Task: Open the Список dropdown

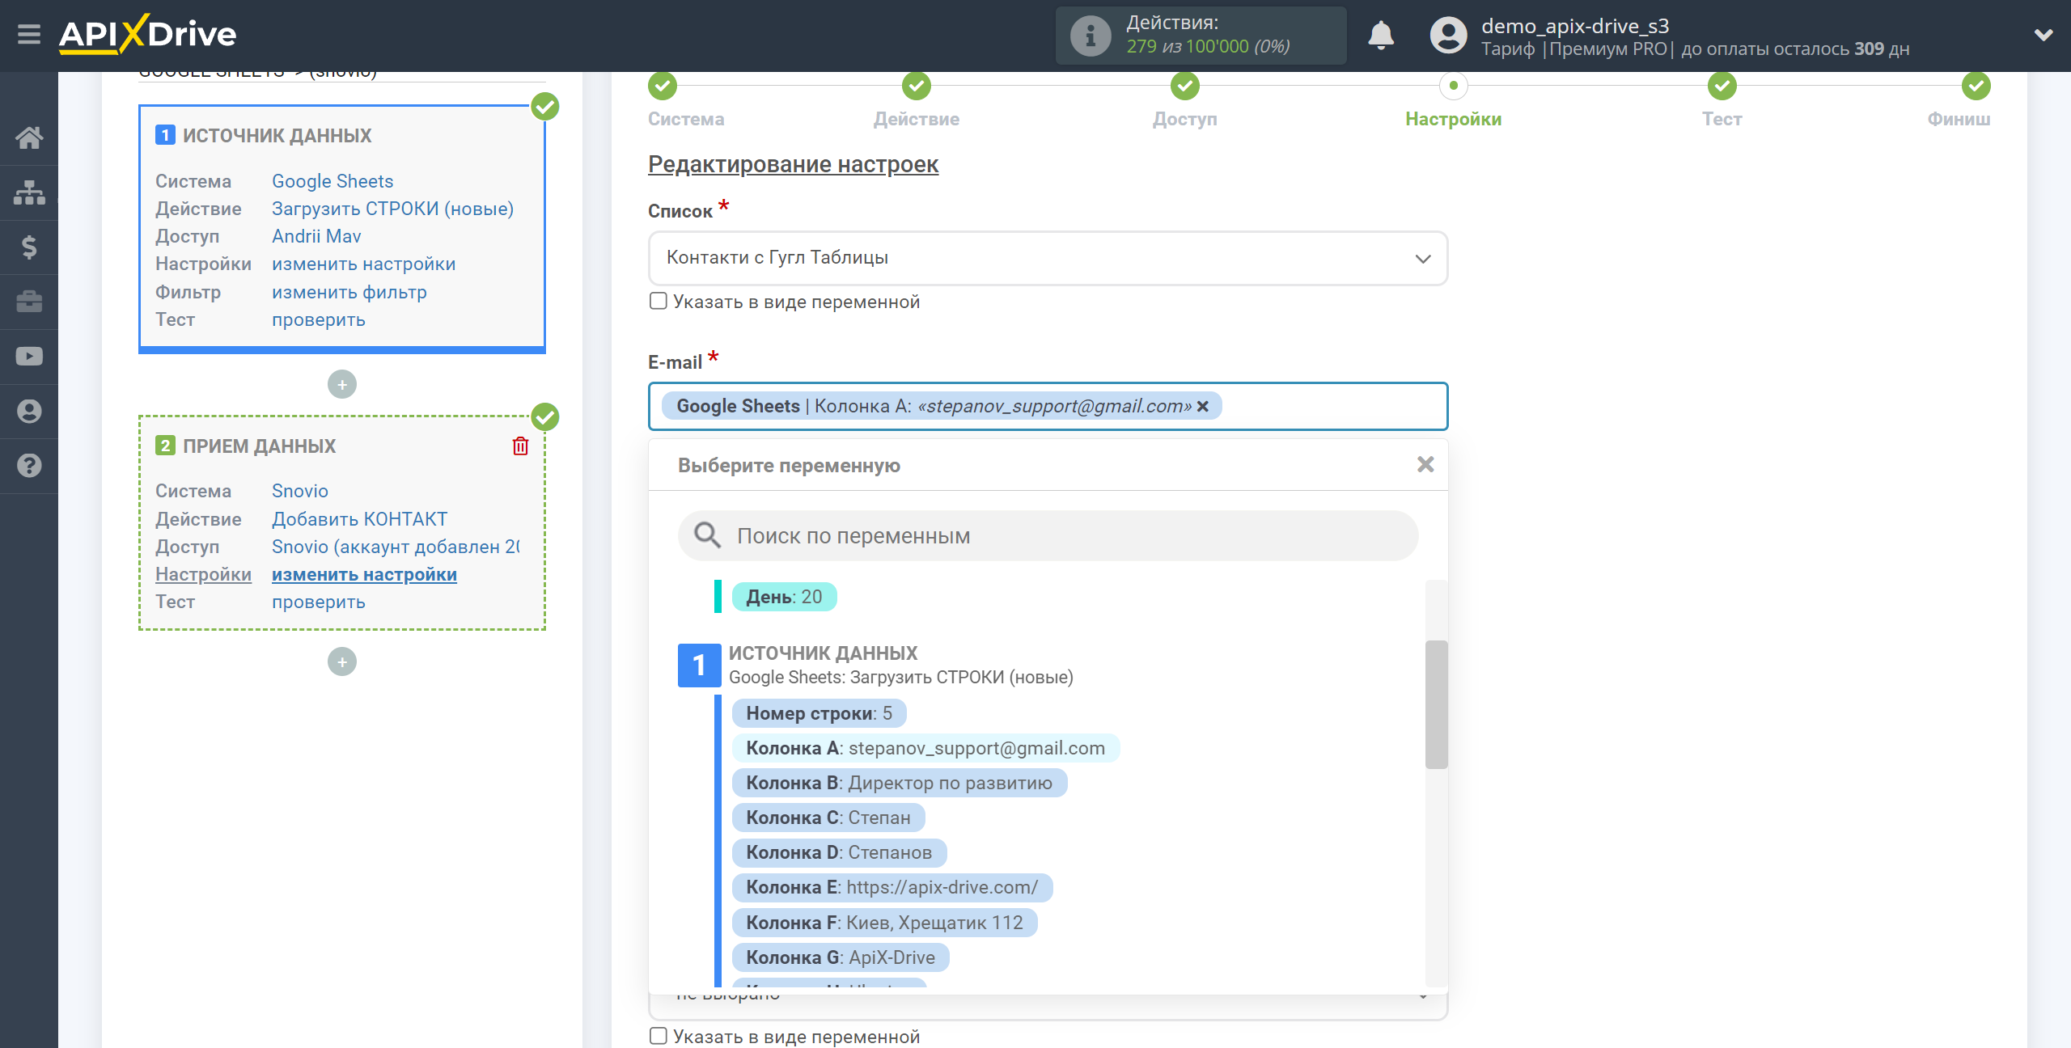Action: pos(1048,258)
